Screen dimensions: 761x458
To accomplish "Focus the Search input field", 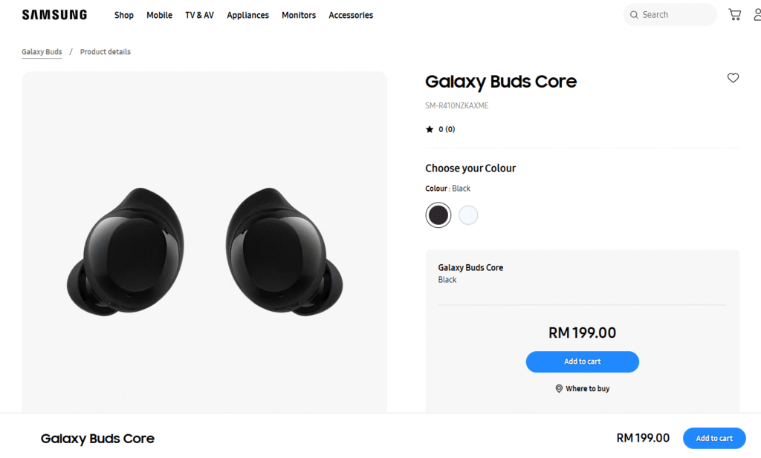I will 673,15.
